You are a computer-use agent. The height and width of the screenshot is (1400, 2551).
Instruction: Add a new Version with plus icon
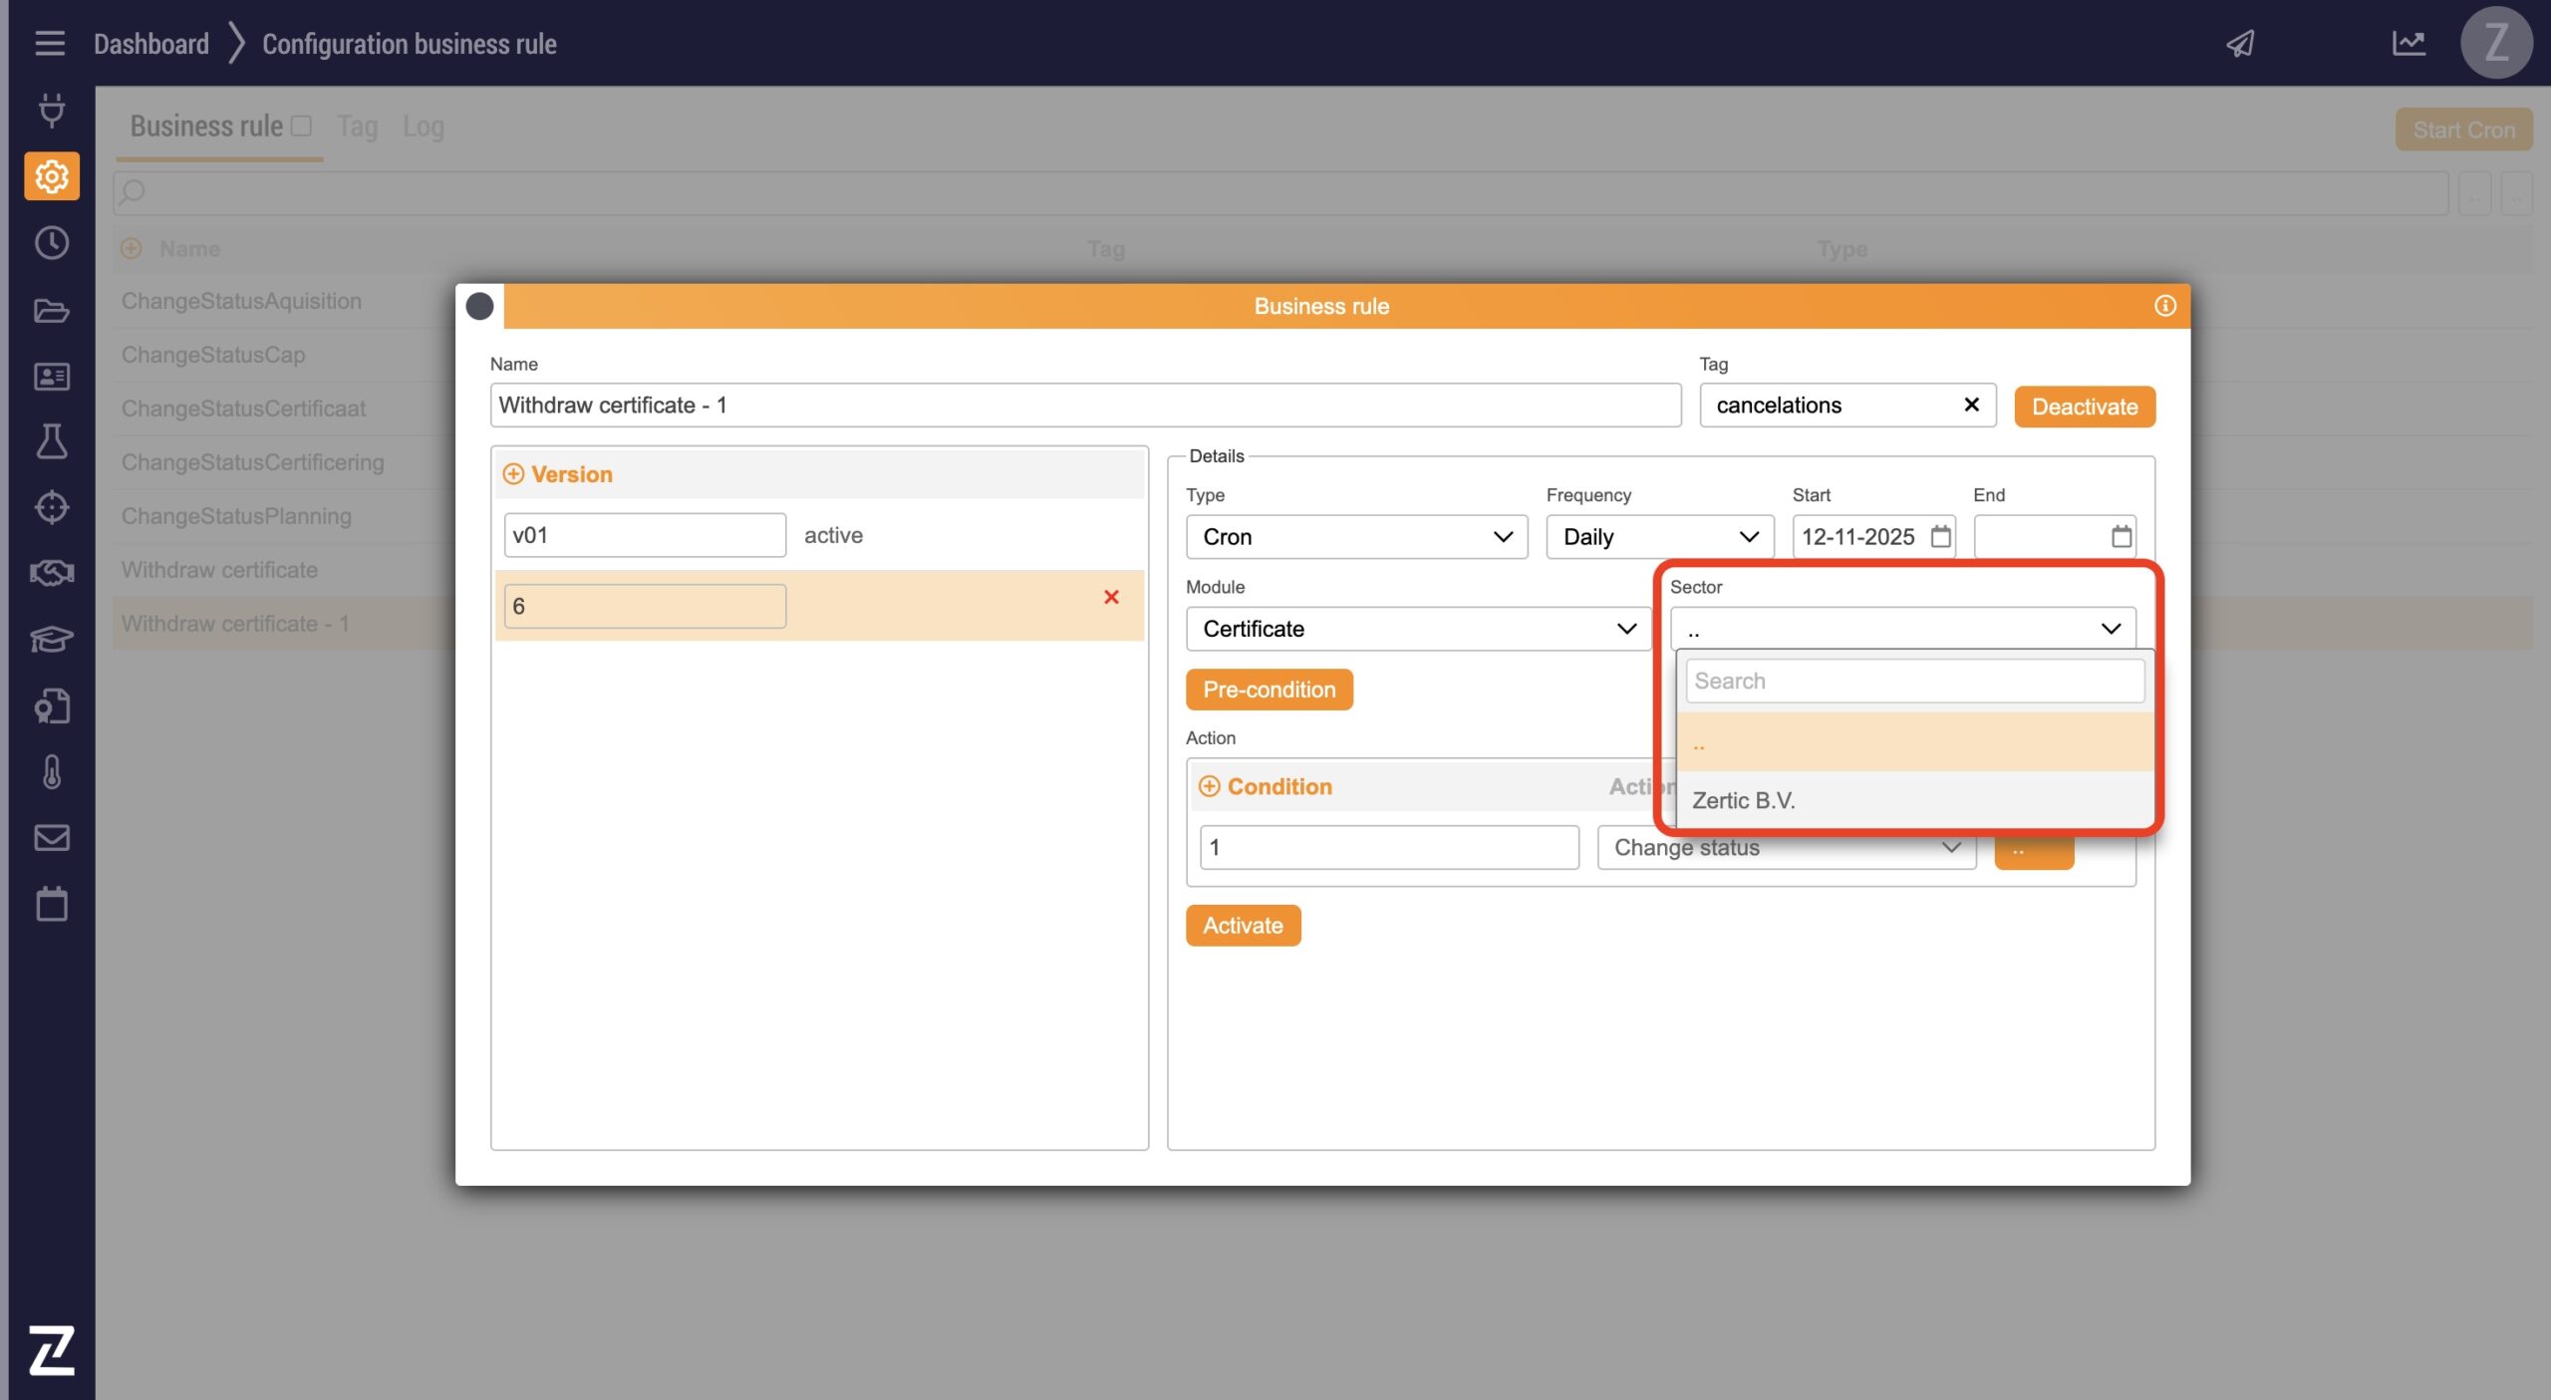pyautogui.click(x=513, y=474)
